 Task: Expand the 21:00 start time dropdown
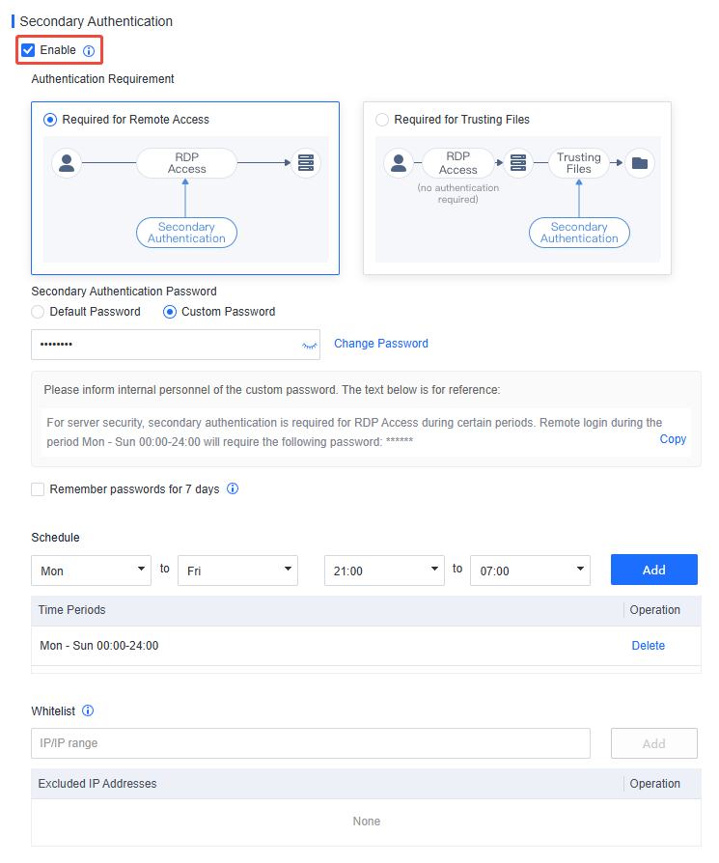pyautogui.click(x=384, y=571)
